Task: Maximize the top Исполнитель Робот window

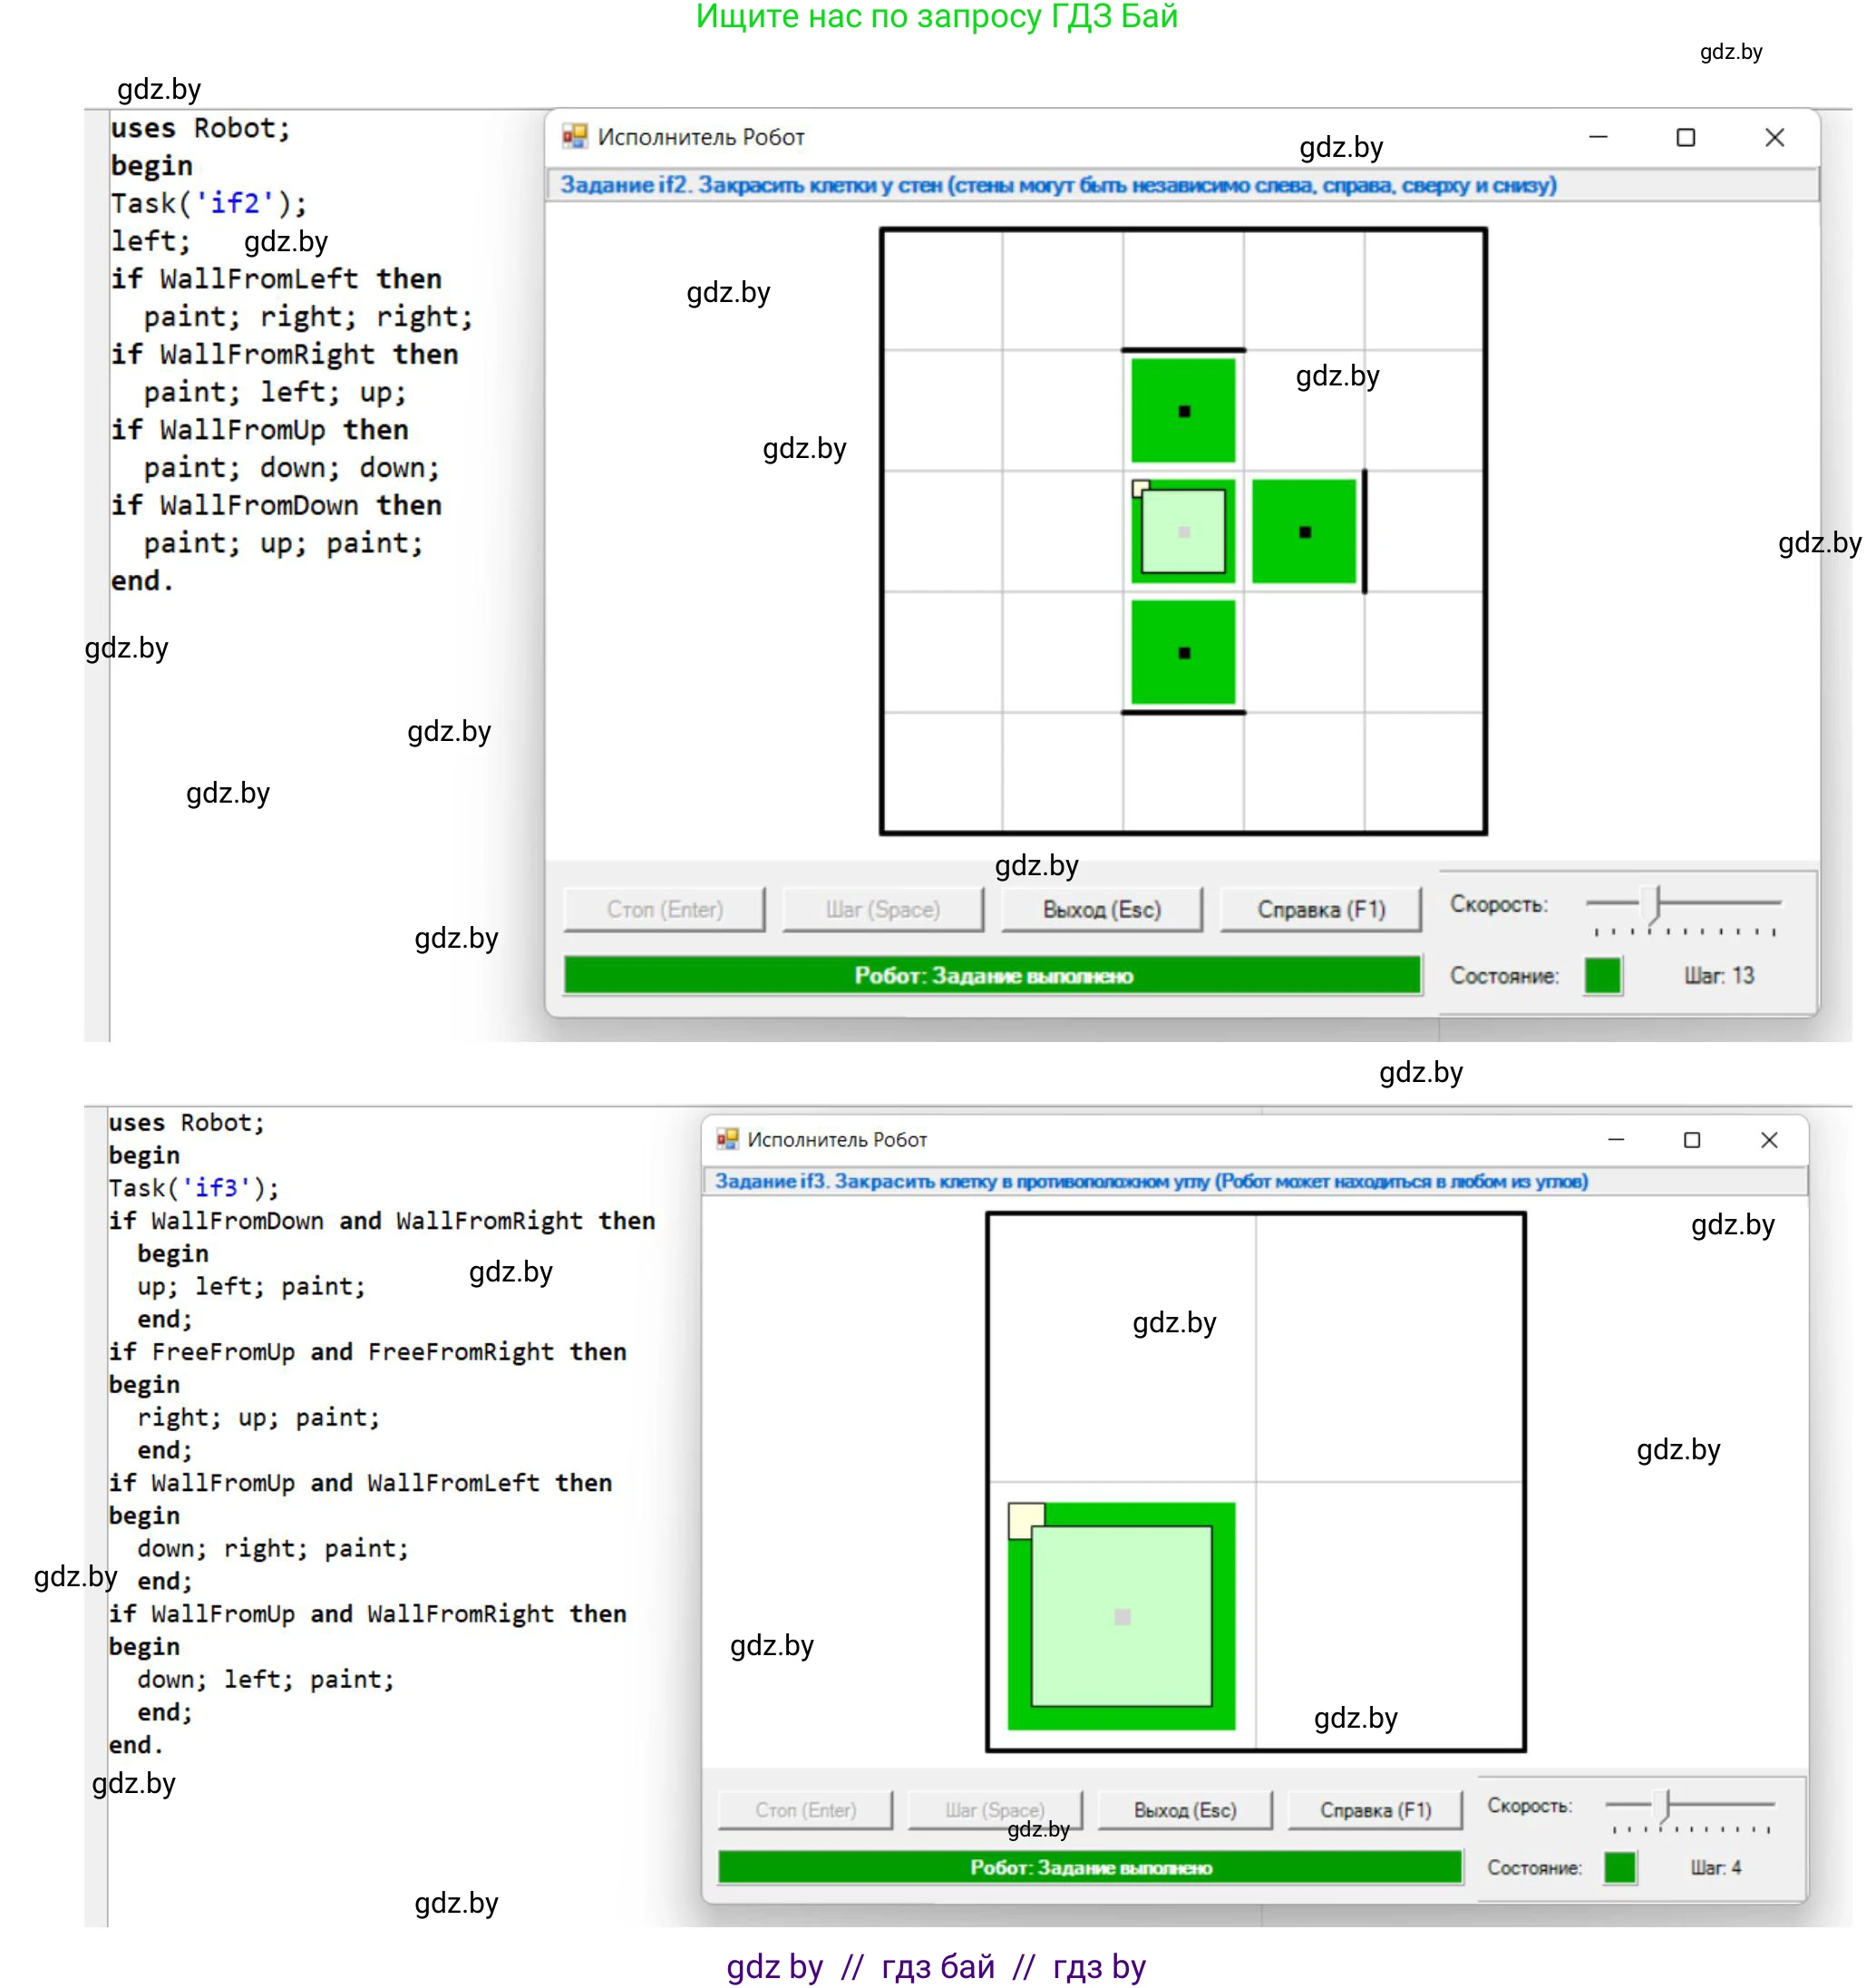Action: (1685, 137)
